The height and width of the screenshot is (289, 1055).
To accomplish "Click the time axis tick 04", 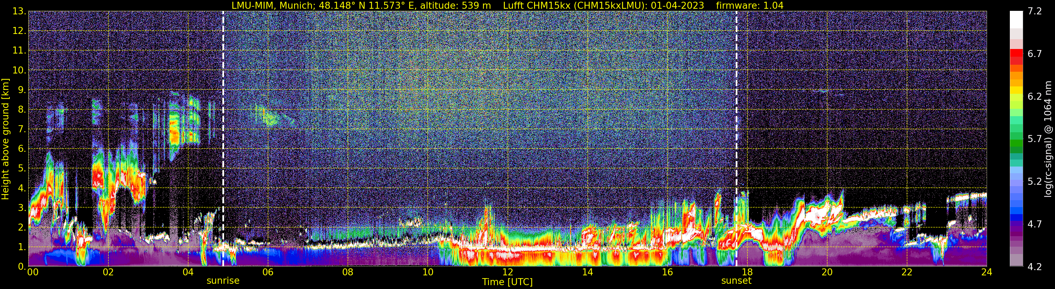I will (x=188, y=272).
